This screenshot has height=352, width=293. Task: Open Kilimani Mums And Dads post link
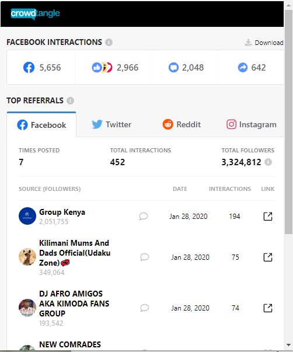tap(268, 257)
